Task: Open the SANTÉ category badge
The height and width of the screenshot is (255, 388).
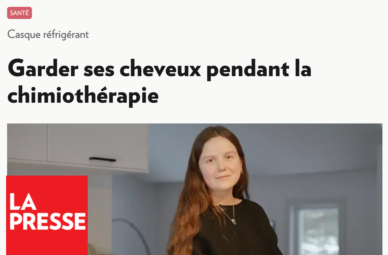Action: [x=20, y=13]
